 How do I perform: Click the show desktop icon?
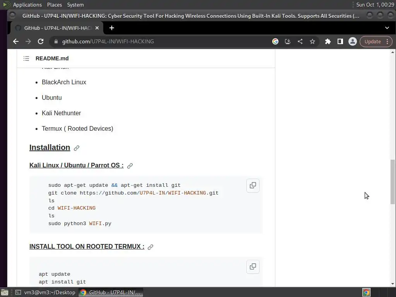coord(5,292)
